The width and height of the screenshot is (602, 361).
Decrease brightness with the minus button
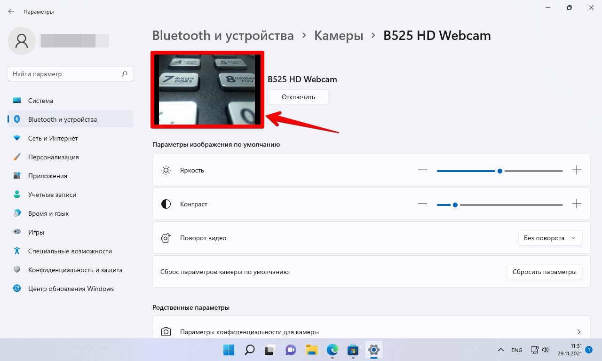click(x=422, y=170)
